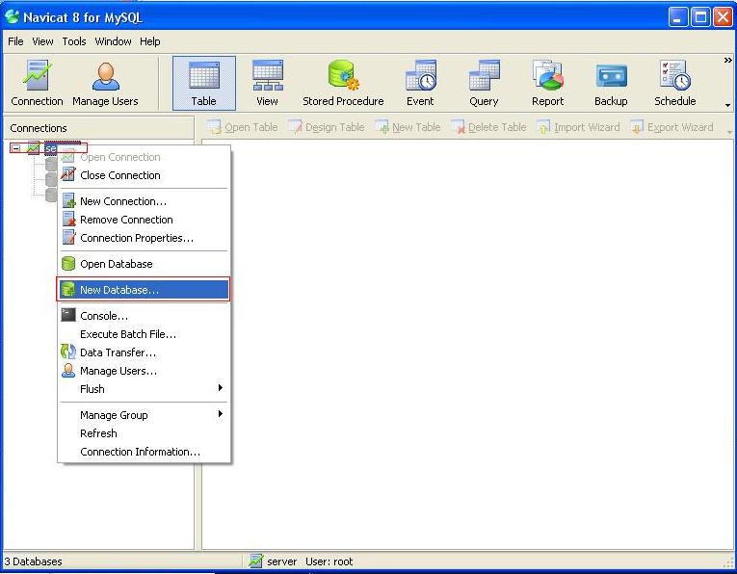Image resolution: width=737 pixels, height=574 pixels.
Task: Open the Stored Procedure section
Action: (x=343, y=84)
